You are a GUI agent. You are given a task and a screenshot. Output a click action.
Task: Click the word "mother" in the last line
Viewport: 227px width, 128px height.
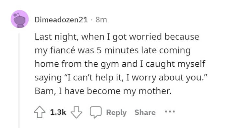(154, 91)
